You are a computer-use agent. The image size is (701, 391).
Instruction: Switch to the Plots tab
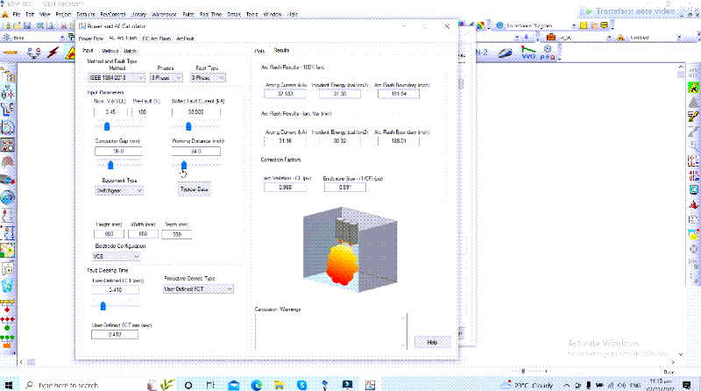click(x=259, y=51)
